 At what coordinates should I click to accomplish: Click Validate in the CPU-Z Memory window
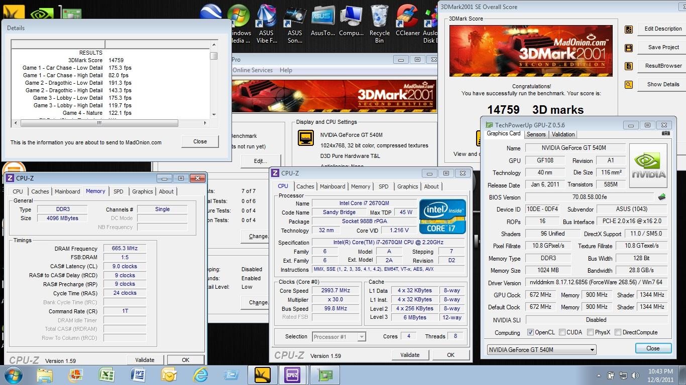click(145, 360)
